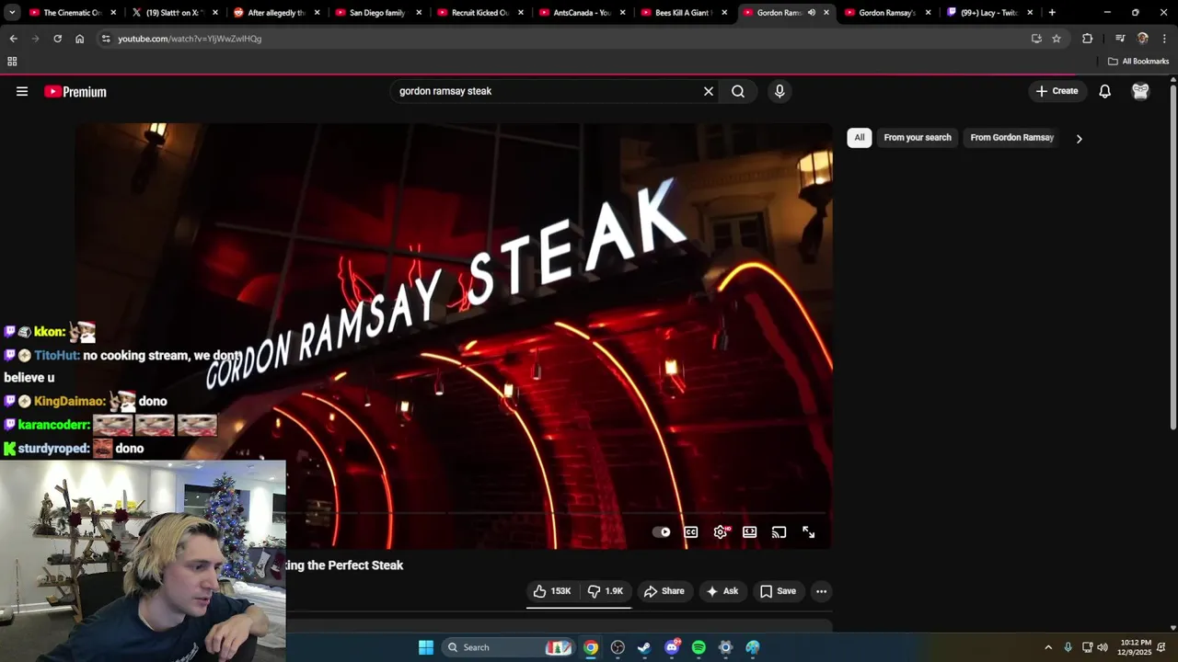1178x662 pixels.
Task: View site information icon in address bar
Action: [106, 39]
